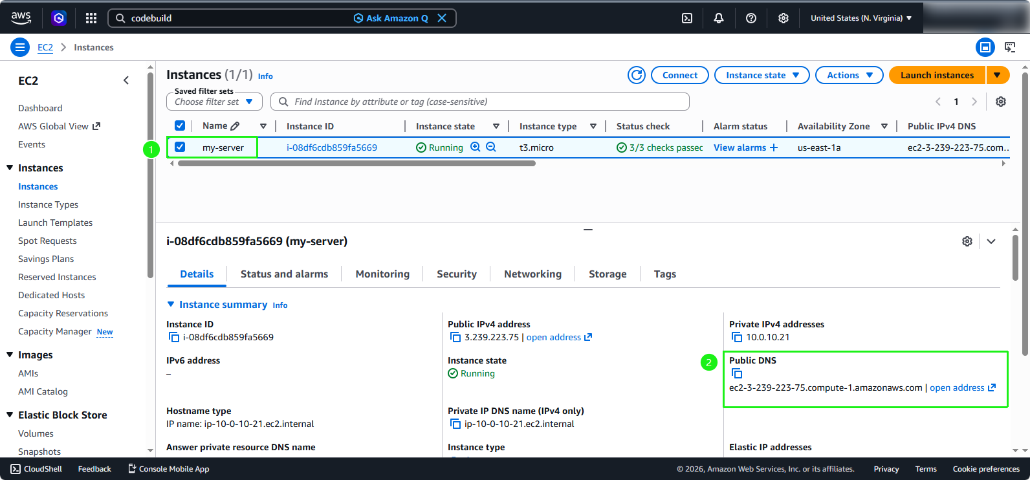
Task: Collapse the instance details panel chevron
Action: 991,241
